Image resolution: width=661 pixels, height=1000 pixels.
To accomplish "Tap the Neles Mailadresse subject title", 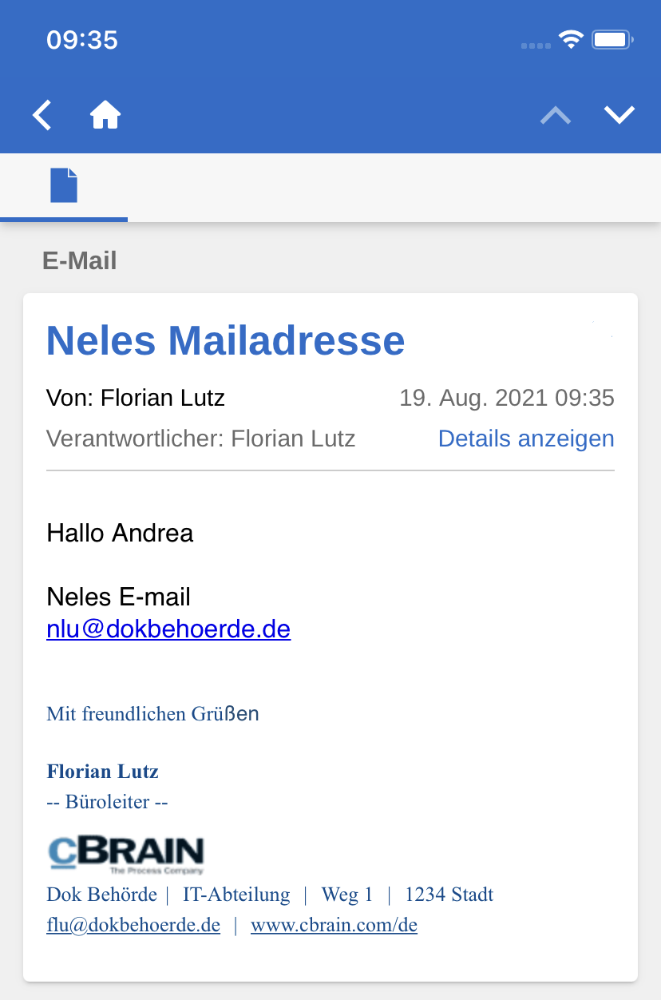I will click(x=226, y=340).
